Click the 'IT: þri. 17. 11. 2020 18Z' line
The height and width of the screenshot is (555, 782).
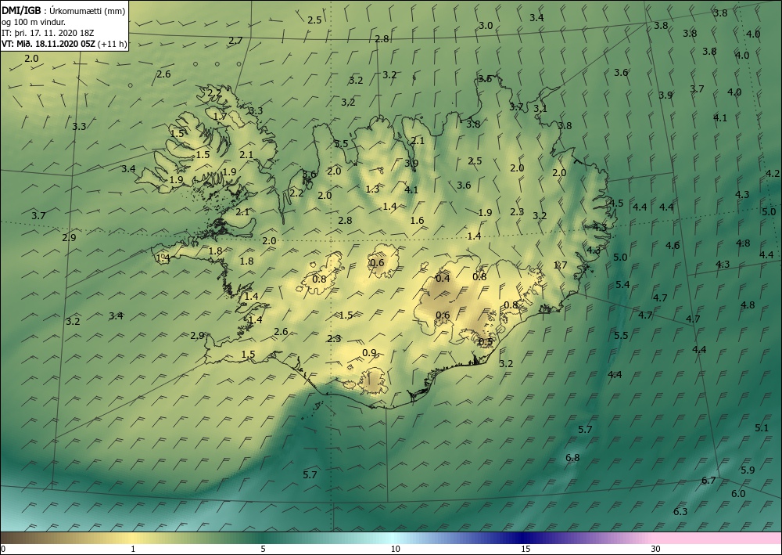coord(48,33)
